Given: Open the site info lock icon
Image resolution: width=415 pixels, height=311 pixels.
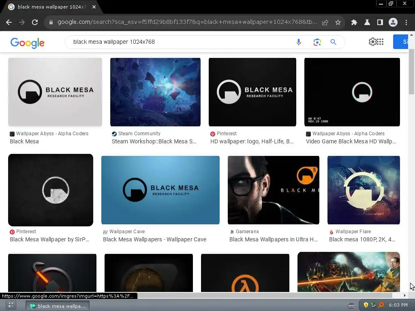Looking at the screenshot, I should coord(51,22).
